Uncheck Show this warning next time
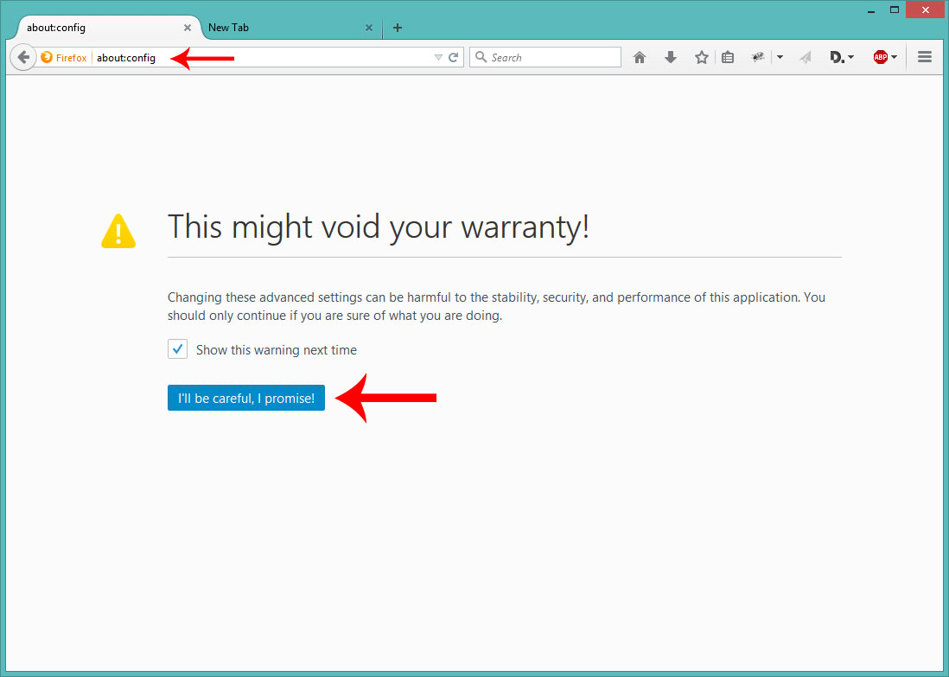The image size is (949, 677). click(x=177, y=349)
